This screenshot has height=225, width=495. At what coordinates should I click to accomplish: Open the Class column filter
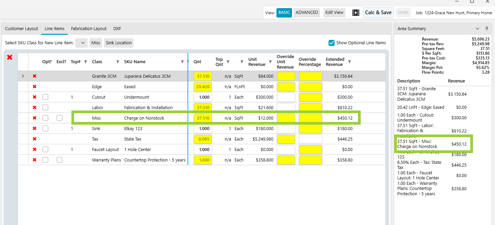point(118,62)
